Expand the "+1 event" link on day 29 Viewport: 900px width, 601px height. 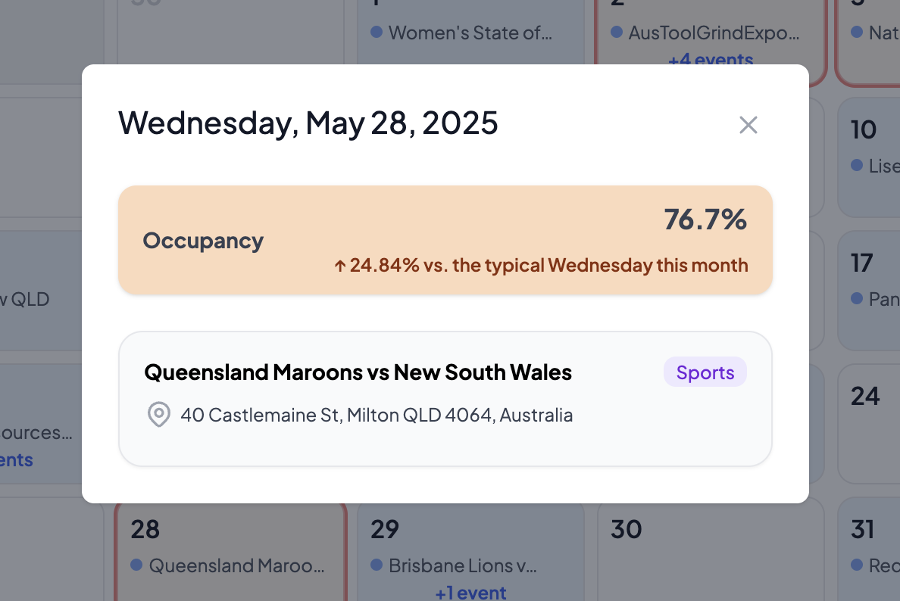click(470, 592)
